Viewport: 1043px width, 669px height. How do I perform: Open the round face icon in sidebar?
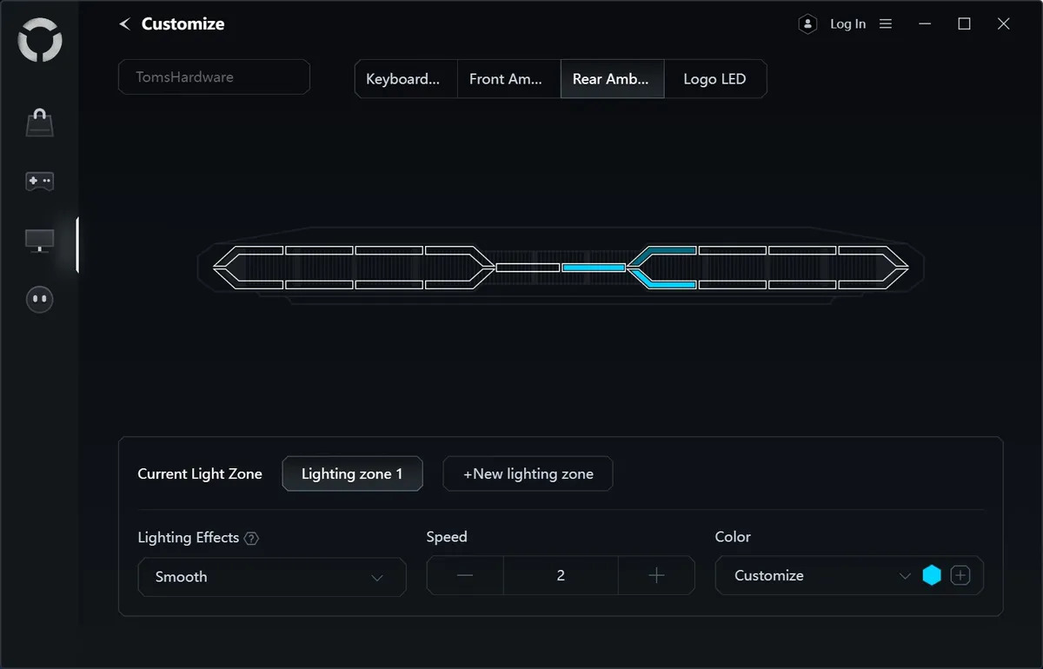pyautogui.click(x=40, y=300)
